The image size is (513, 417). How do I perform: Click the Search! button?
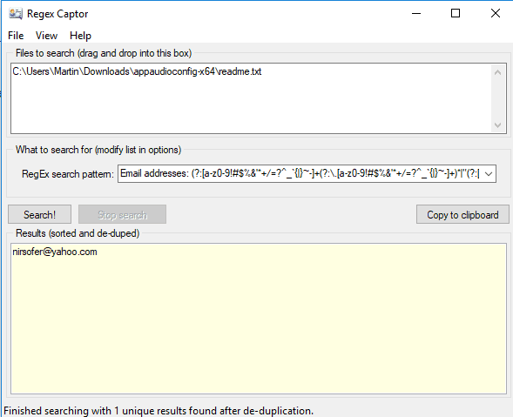pos(39,214)
